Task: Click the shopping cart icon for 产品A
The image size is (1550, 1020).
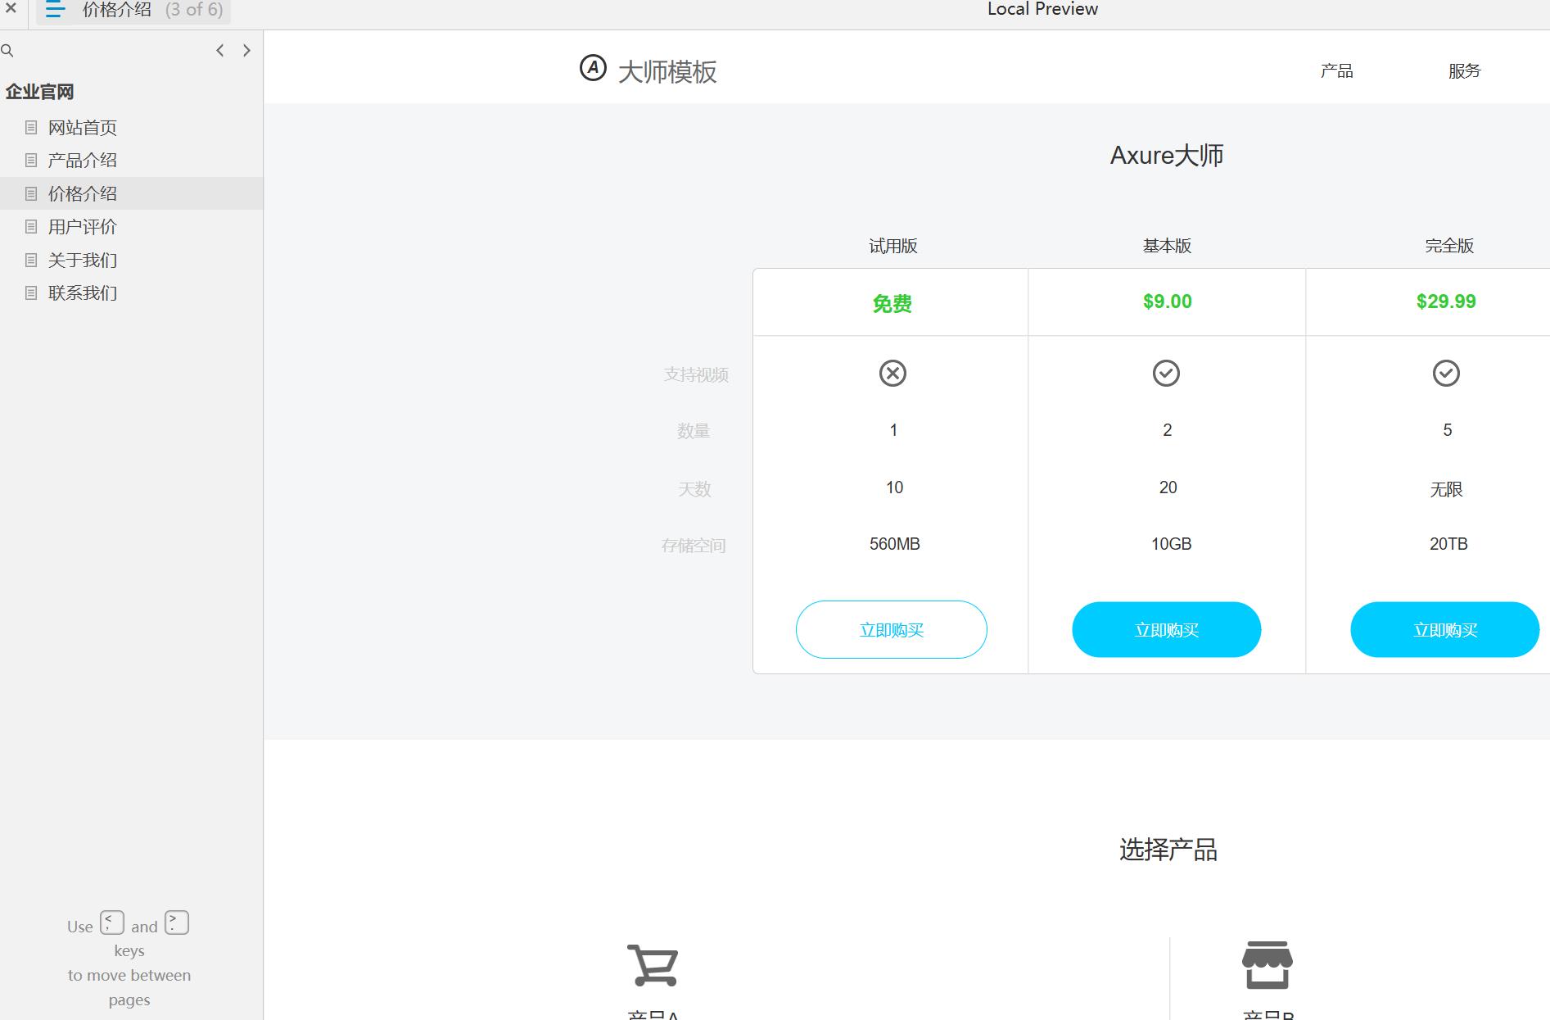Action: click(653, 965)
